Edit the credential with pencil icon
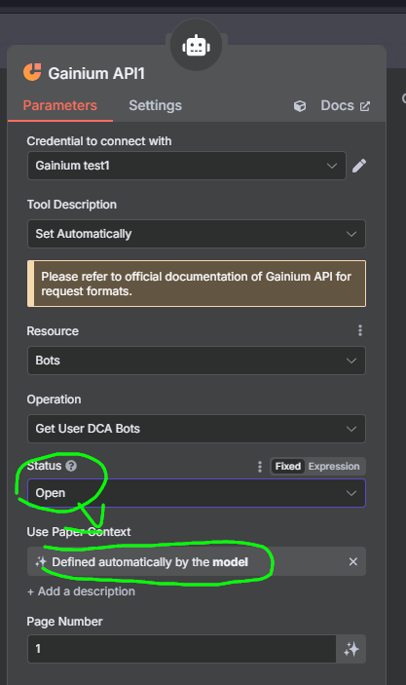The height and width of the screenshot is (685, 406). (359, 166)
